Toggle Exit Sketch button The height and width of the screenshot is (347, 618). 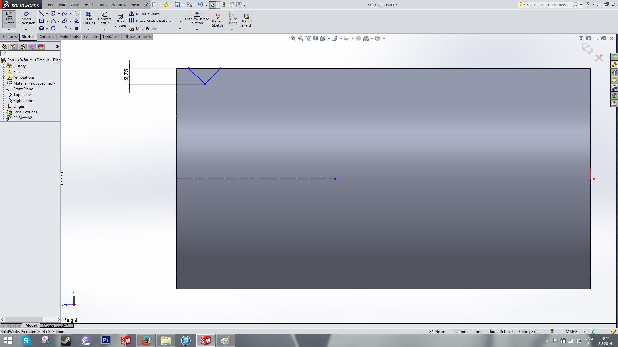pos(9,18)
